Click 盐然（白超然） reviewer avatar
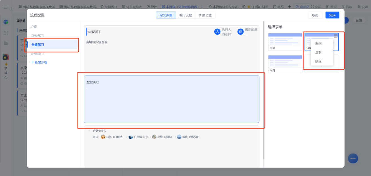Image resolution: width=371 pixels, height=176 pixels. pyautogui.click(x=103, y=137)
